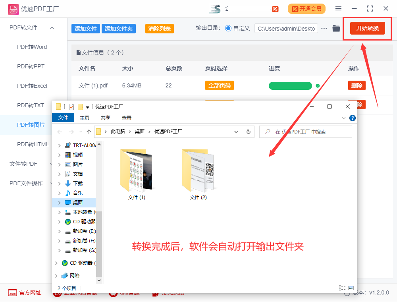Open the PDF转Word conversion tab
This screenshot has height=302, width=397.
click(32, 47)
